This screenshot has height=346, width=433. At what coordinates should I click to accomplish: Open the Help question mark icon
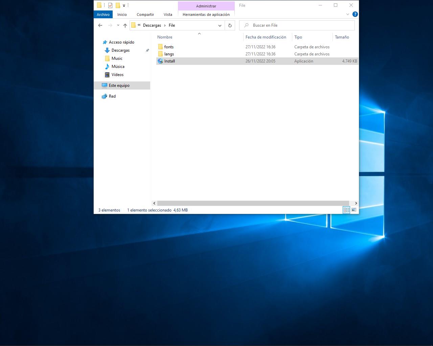click(355, 14)
